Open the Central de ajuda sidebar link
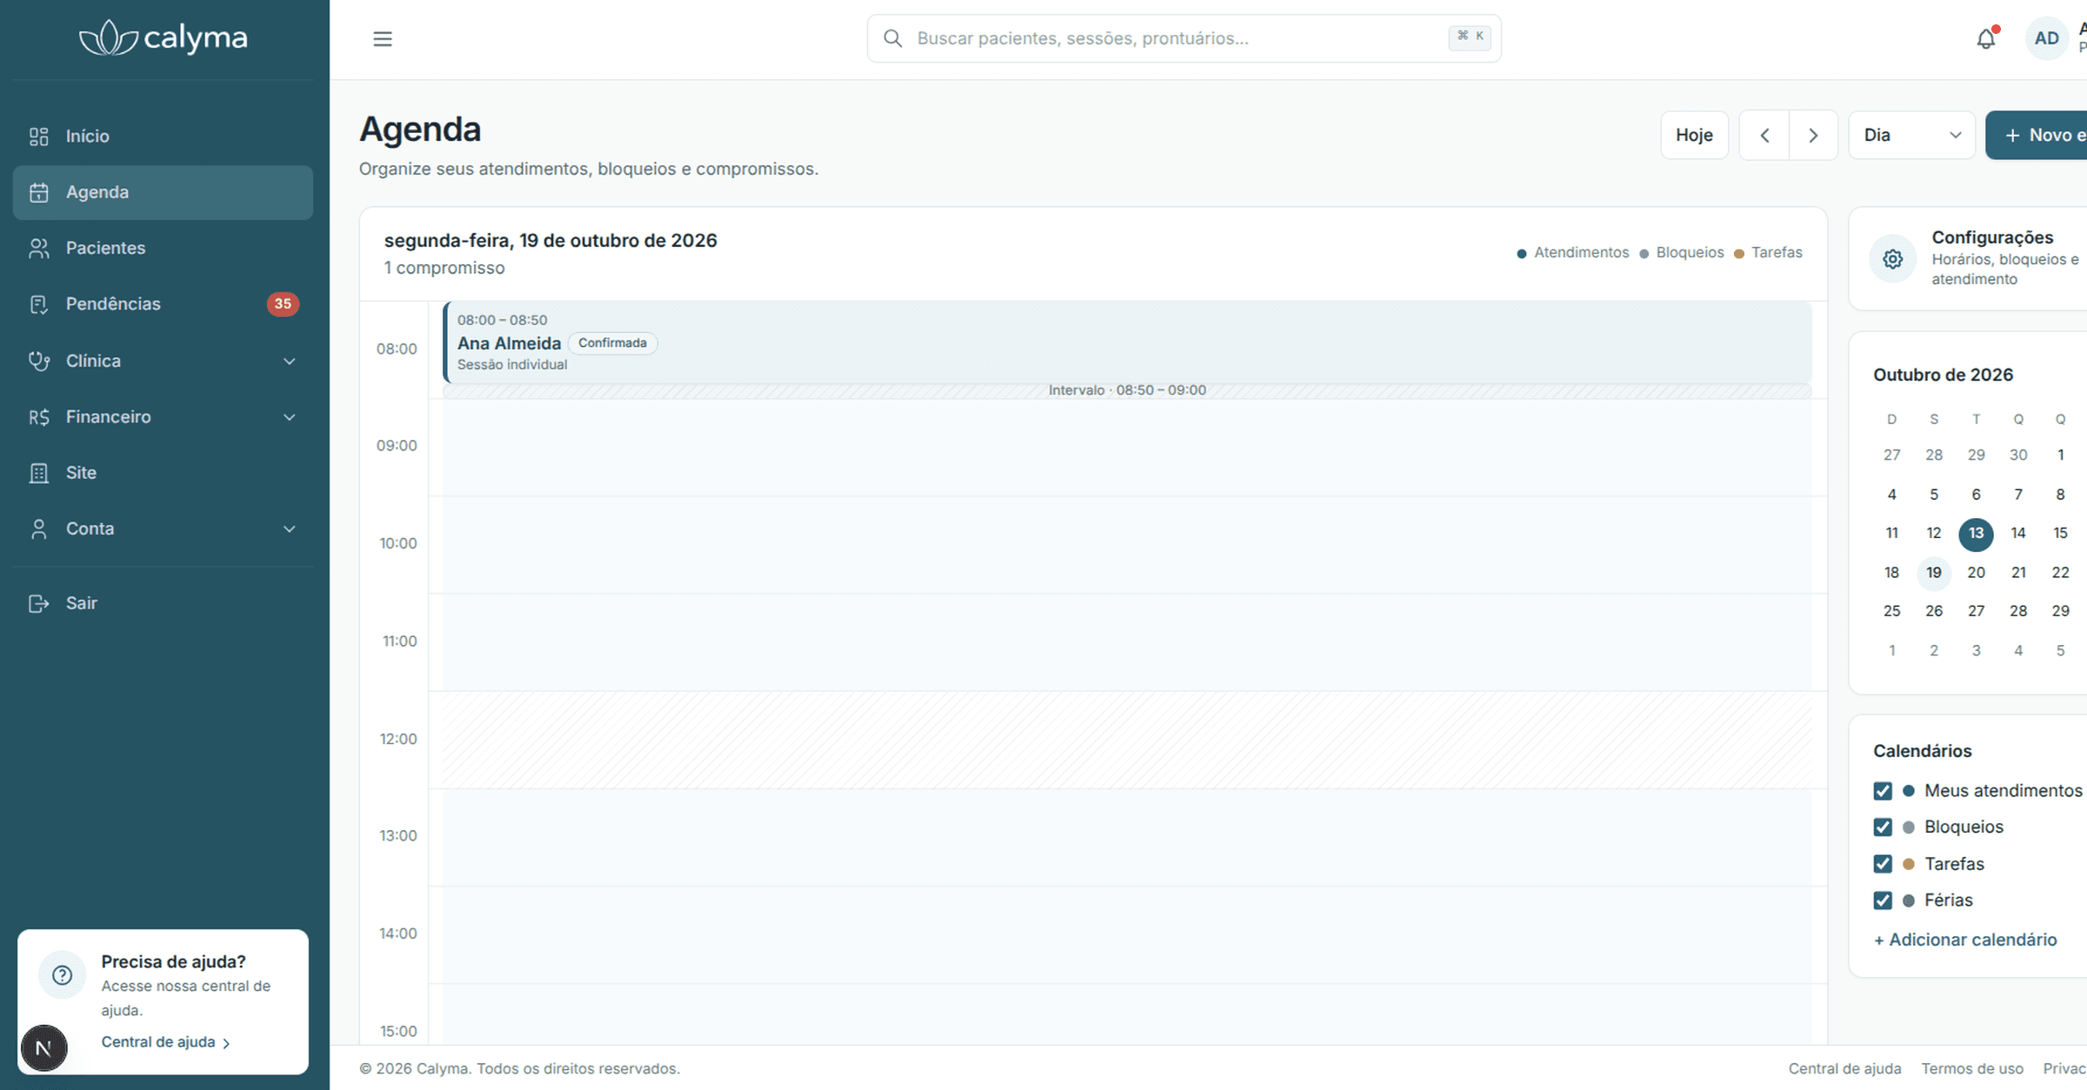 (x=165, y=1042)
